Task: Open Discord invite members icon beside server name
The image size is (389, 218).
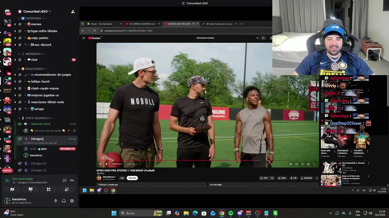Action: tap(73, 12)
